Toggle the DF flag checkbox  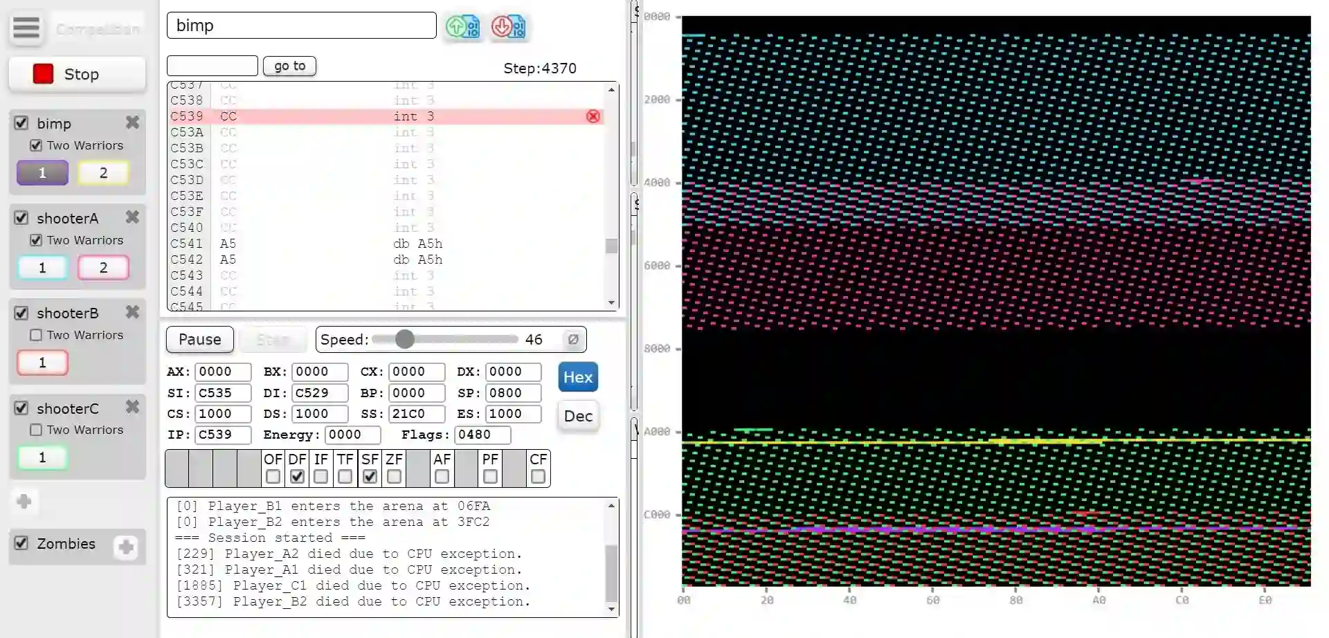(297, 476)
